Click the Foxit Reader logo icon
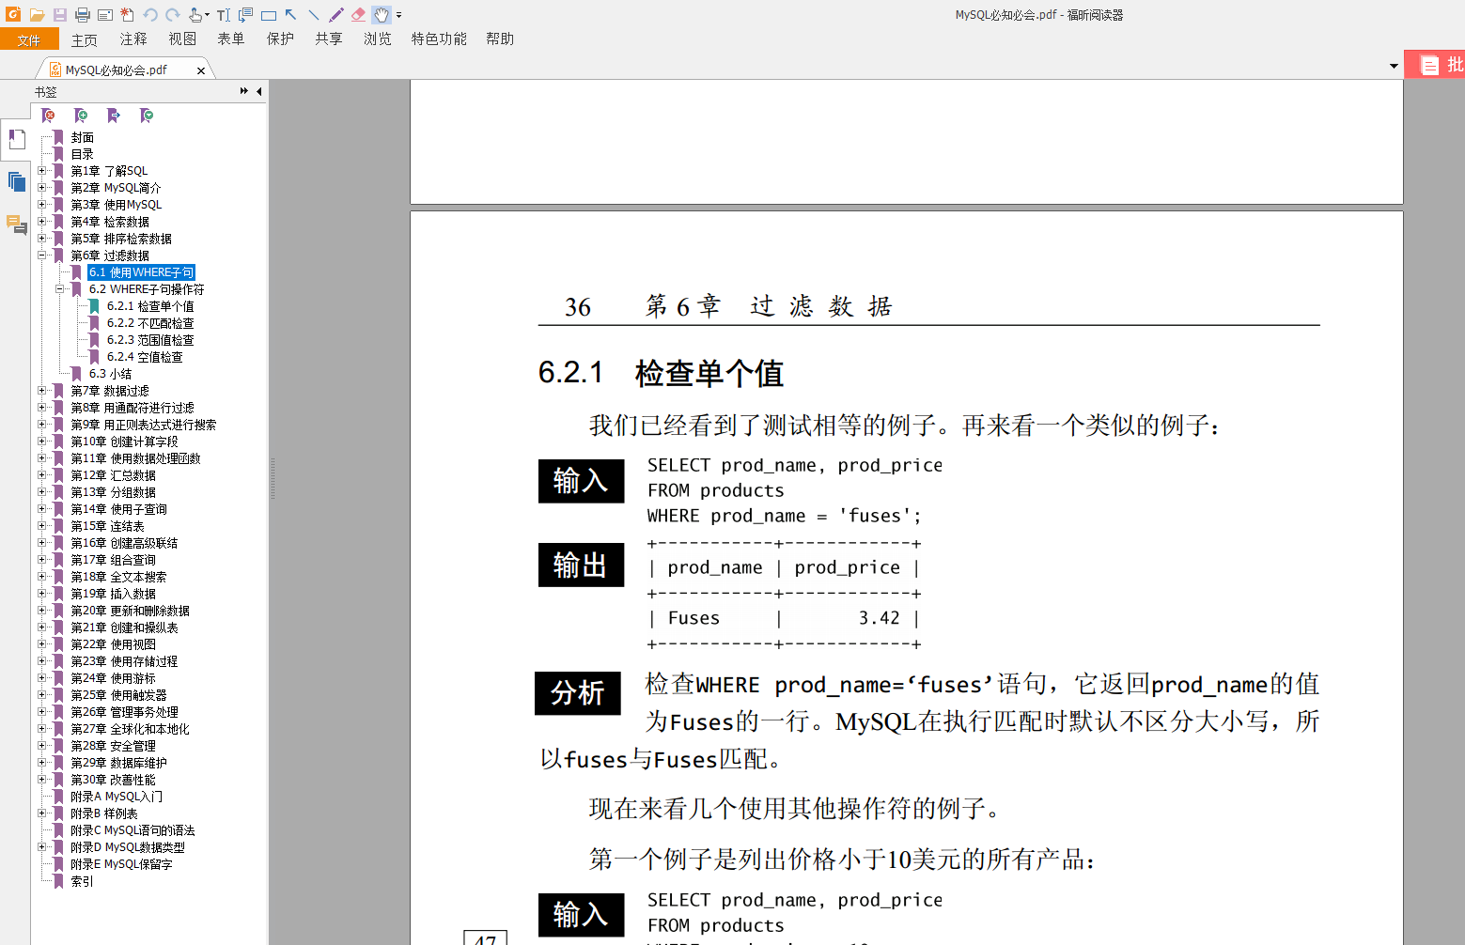1465x945 pixels. click(13, 14)
